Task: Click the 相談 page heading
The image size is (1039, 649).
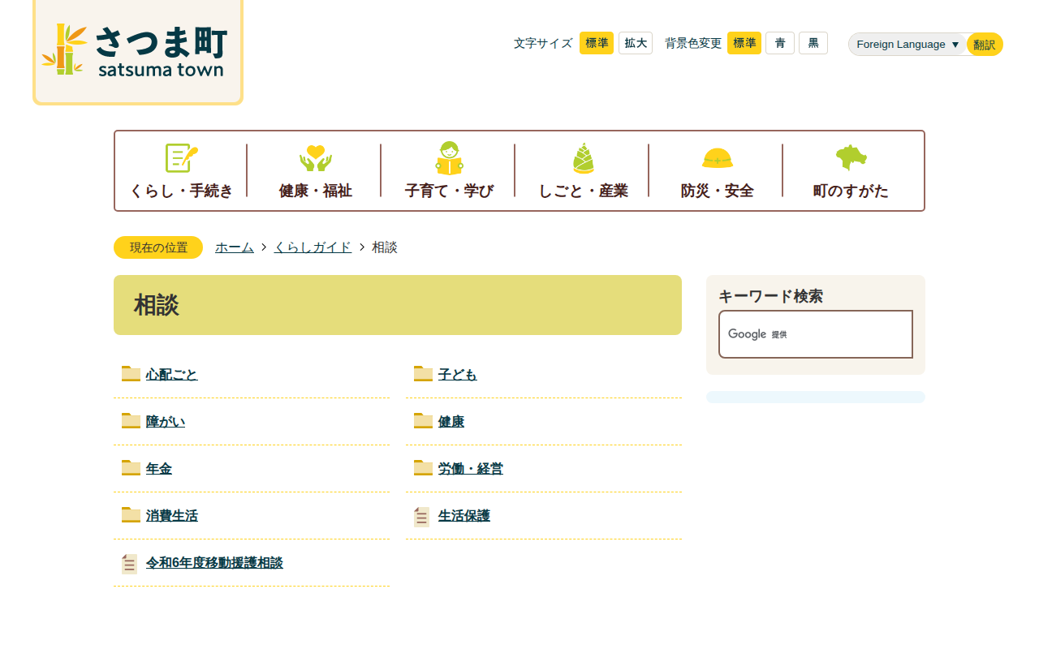Action: (x=157, y=305)
